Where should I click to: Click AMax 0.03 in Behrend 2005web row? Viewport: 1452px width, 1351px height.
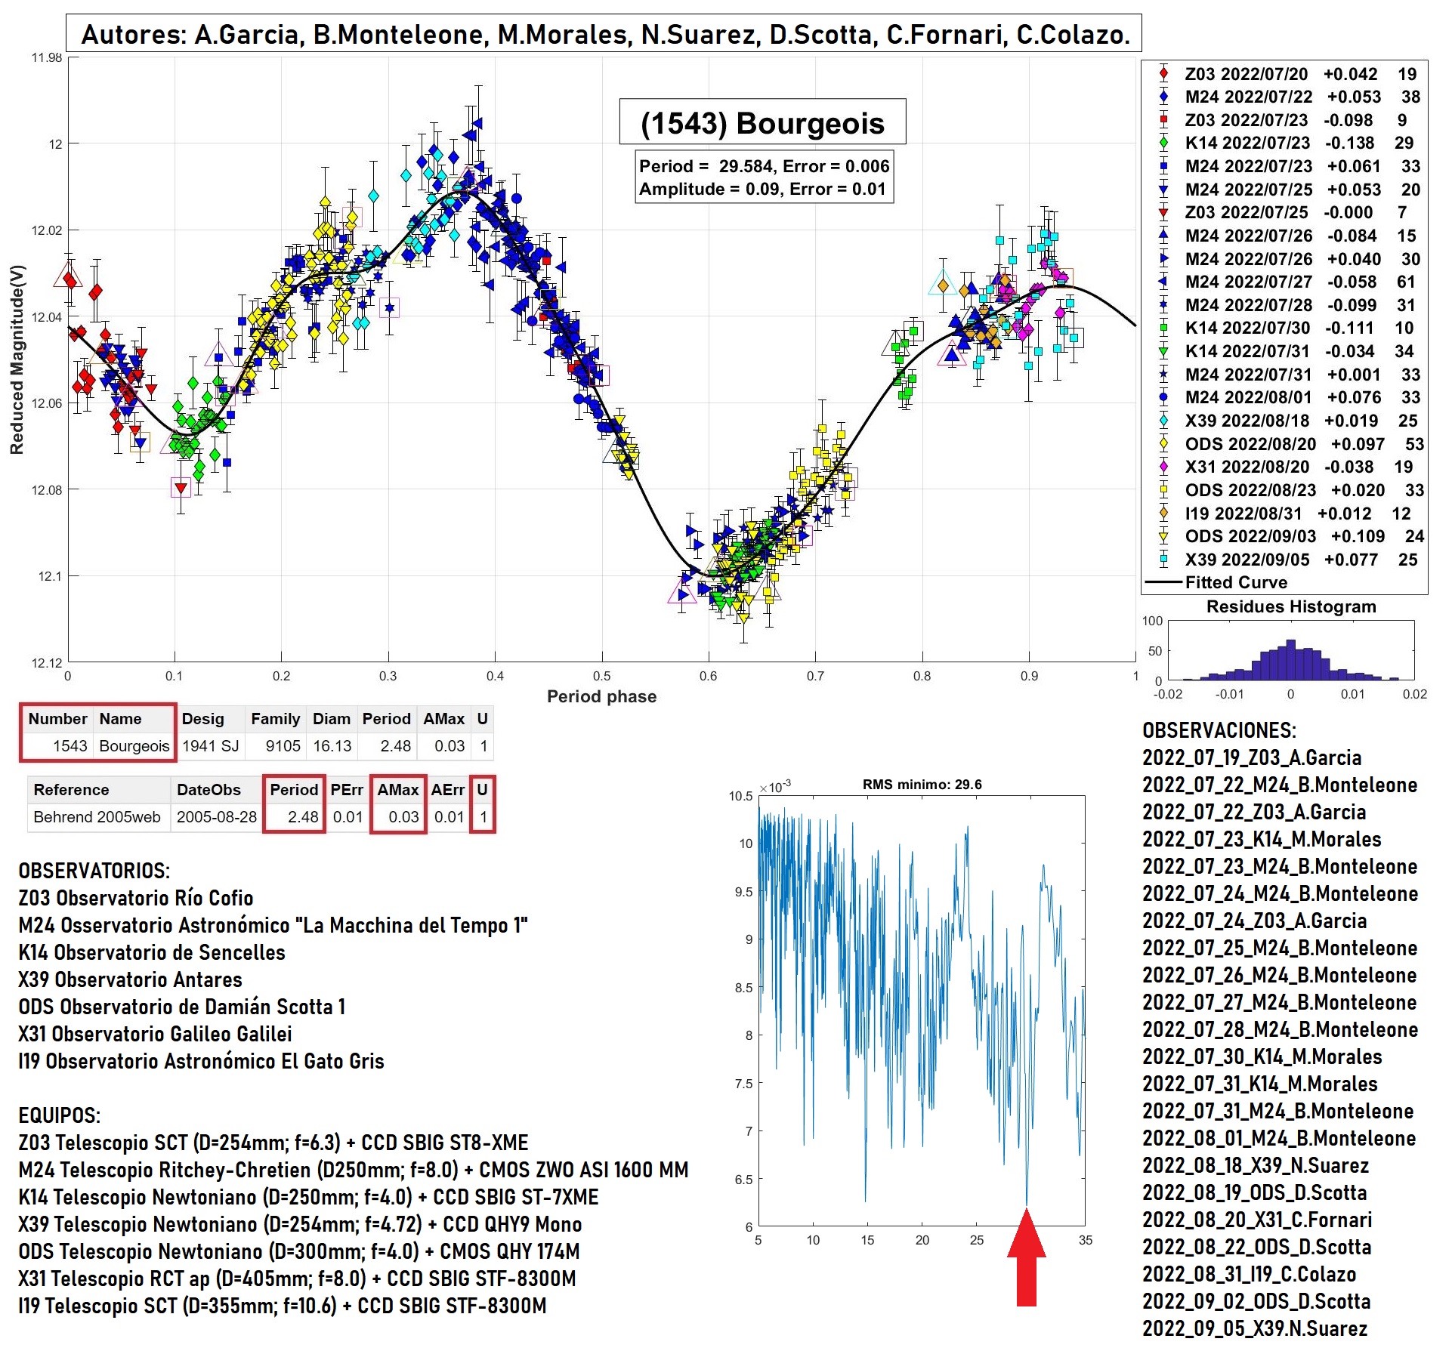click(x=404, y=817)
